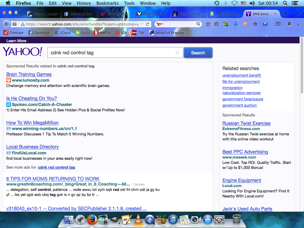Click the blue Search button

198,53
